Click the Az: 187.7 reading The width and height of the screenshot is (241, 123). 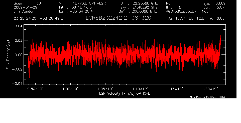(x=177, y=19)
